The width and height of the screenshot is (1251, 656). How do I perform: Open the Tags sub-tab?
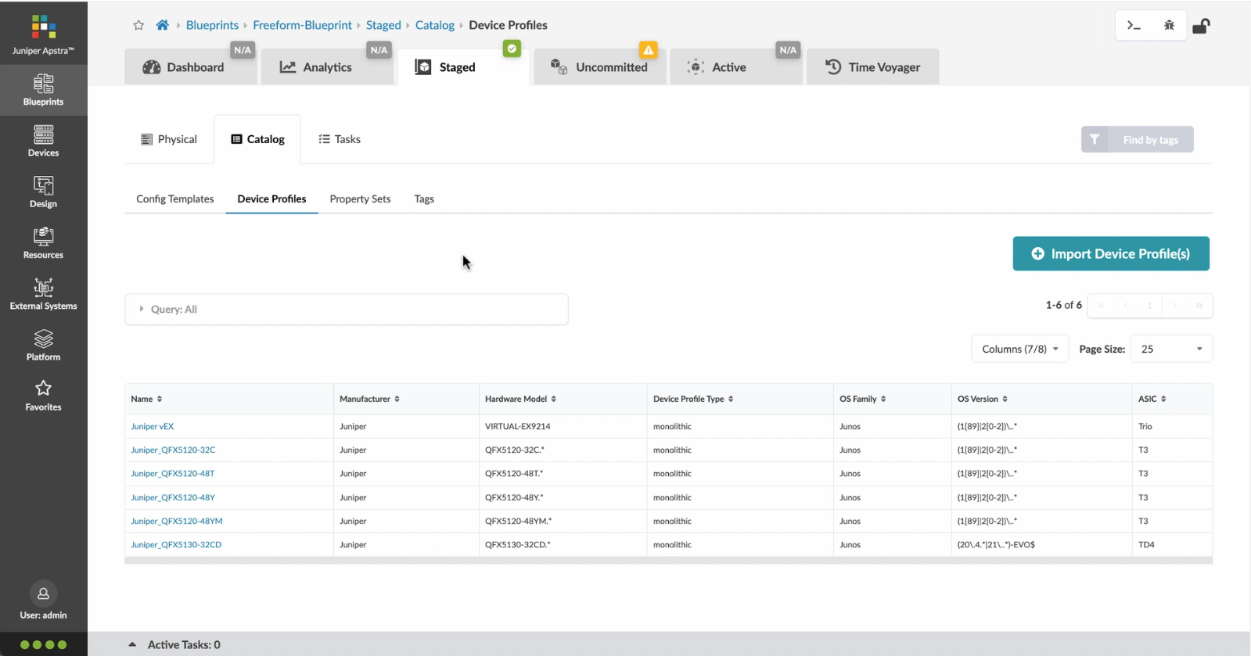click(x=424, y=199)
